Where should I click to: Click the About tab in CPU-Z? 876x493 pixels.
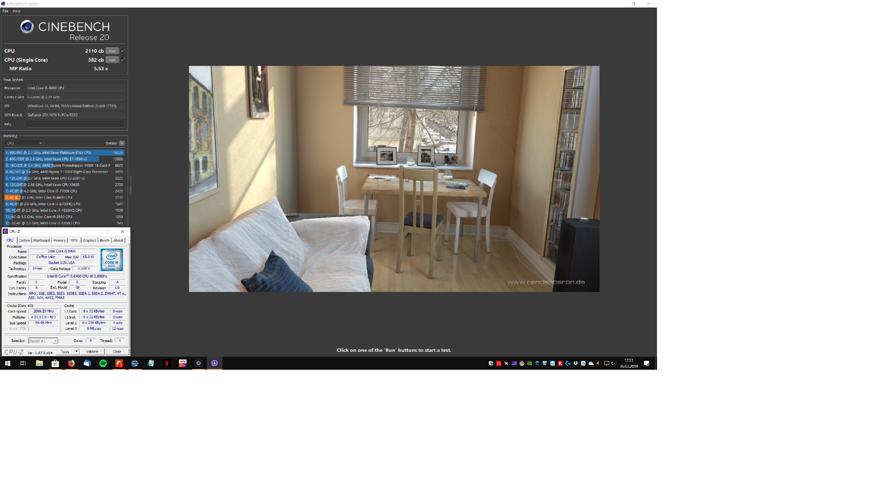[x=118, y=240]
